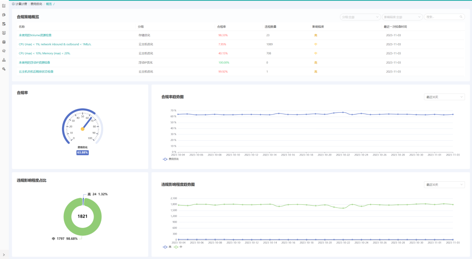Open policy 未使用的浮动IP资源检查
472x259 pixels.
(x=35, y=62)
